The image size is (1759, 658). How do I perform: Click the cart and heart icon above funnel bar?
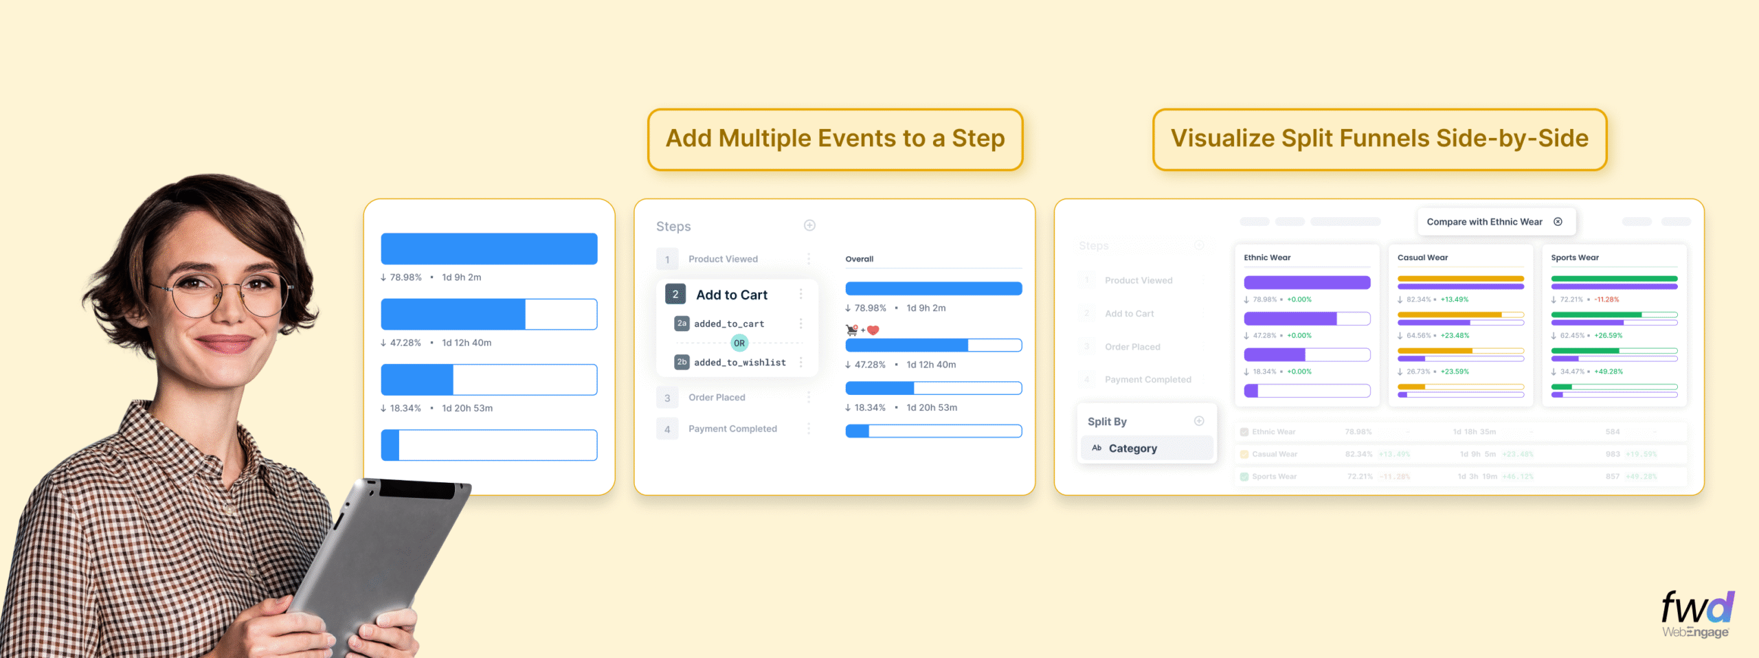pos(862,330)
